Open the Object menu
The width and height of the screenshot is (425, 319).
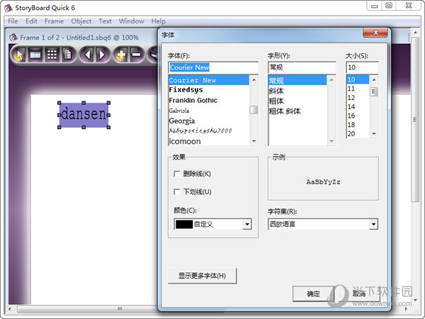click(81, 21)
